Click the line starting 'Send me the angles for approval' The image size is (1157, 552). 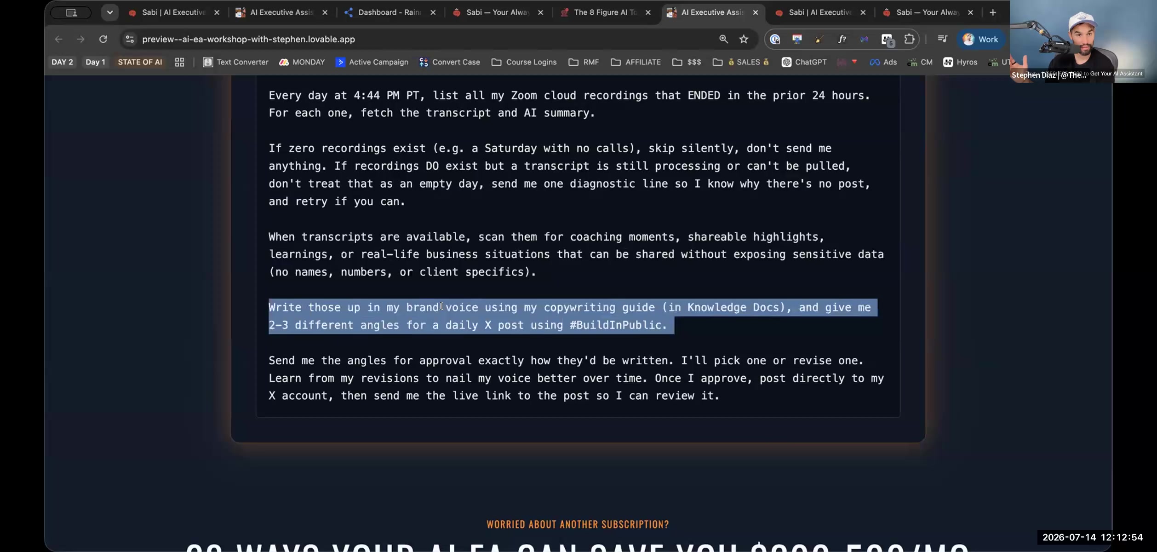pos(566,361)
